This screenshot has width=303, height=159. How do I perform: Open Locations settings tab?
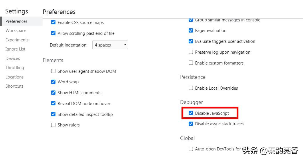15,77
